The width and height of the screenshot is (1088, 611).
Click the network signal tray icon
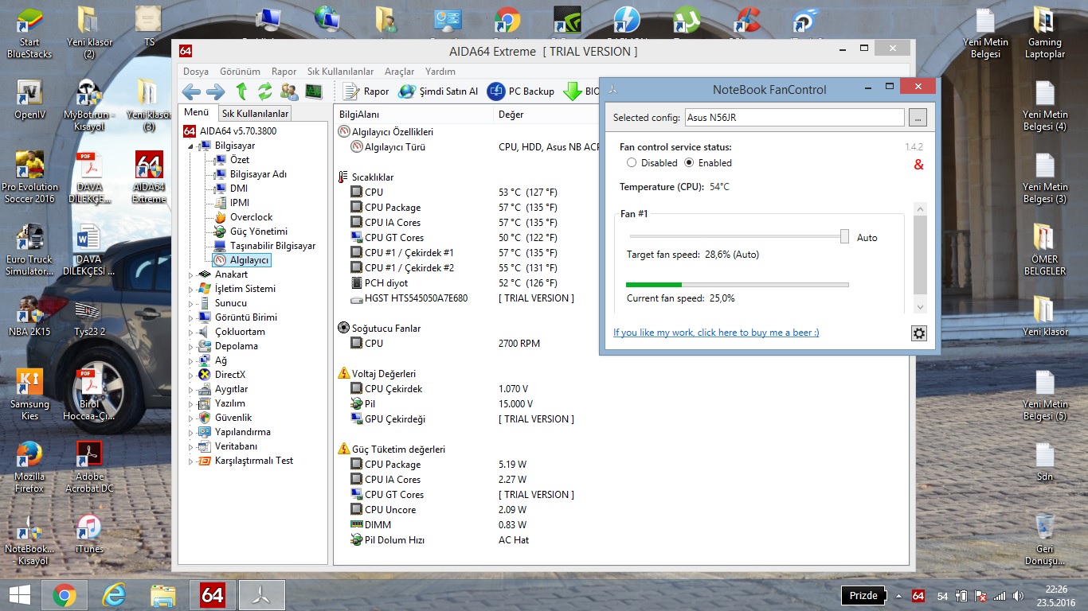[x=1000, y=596]
